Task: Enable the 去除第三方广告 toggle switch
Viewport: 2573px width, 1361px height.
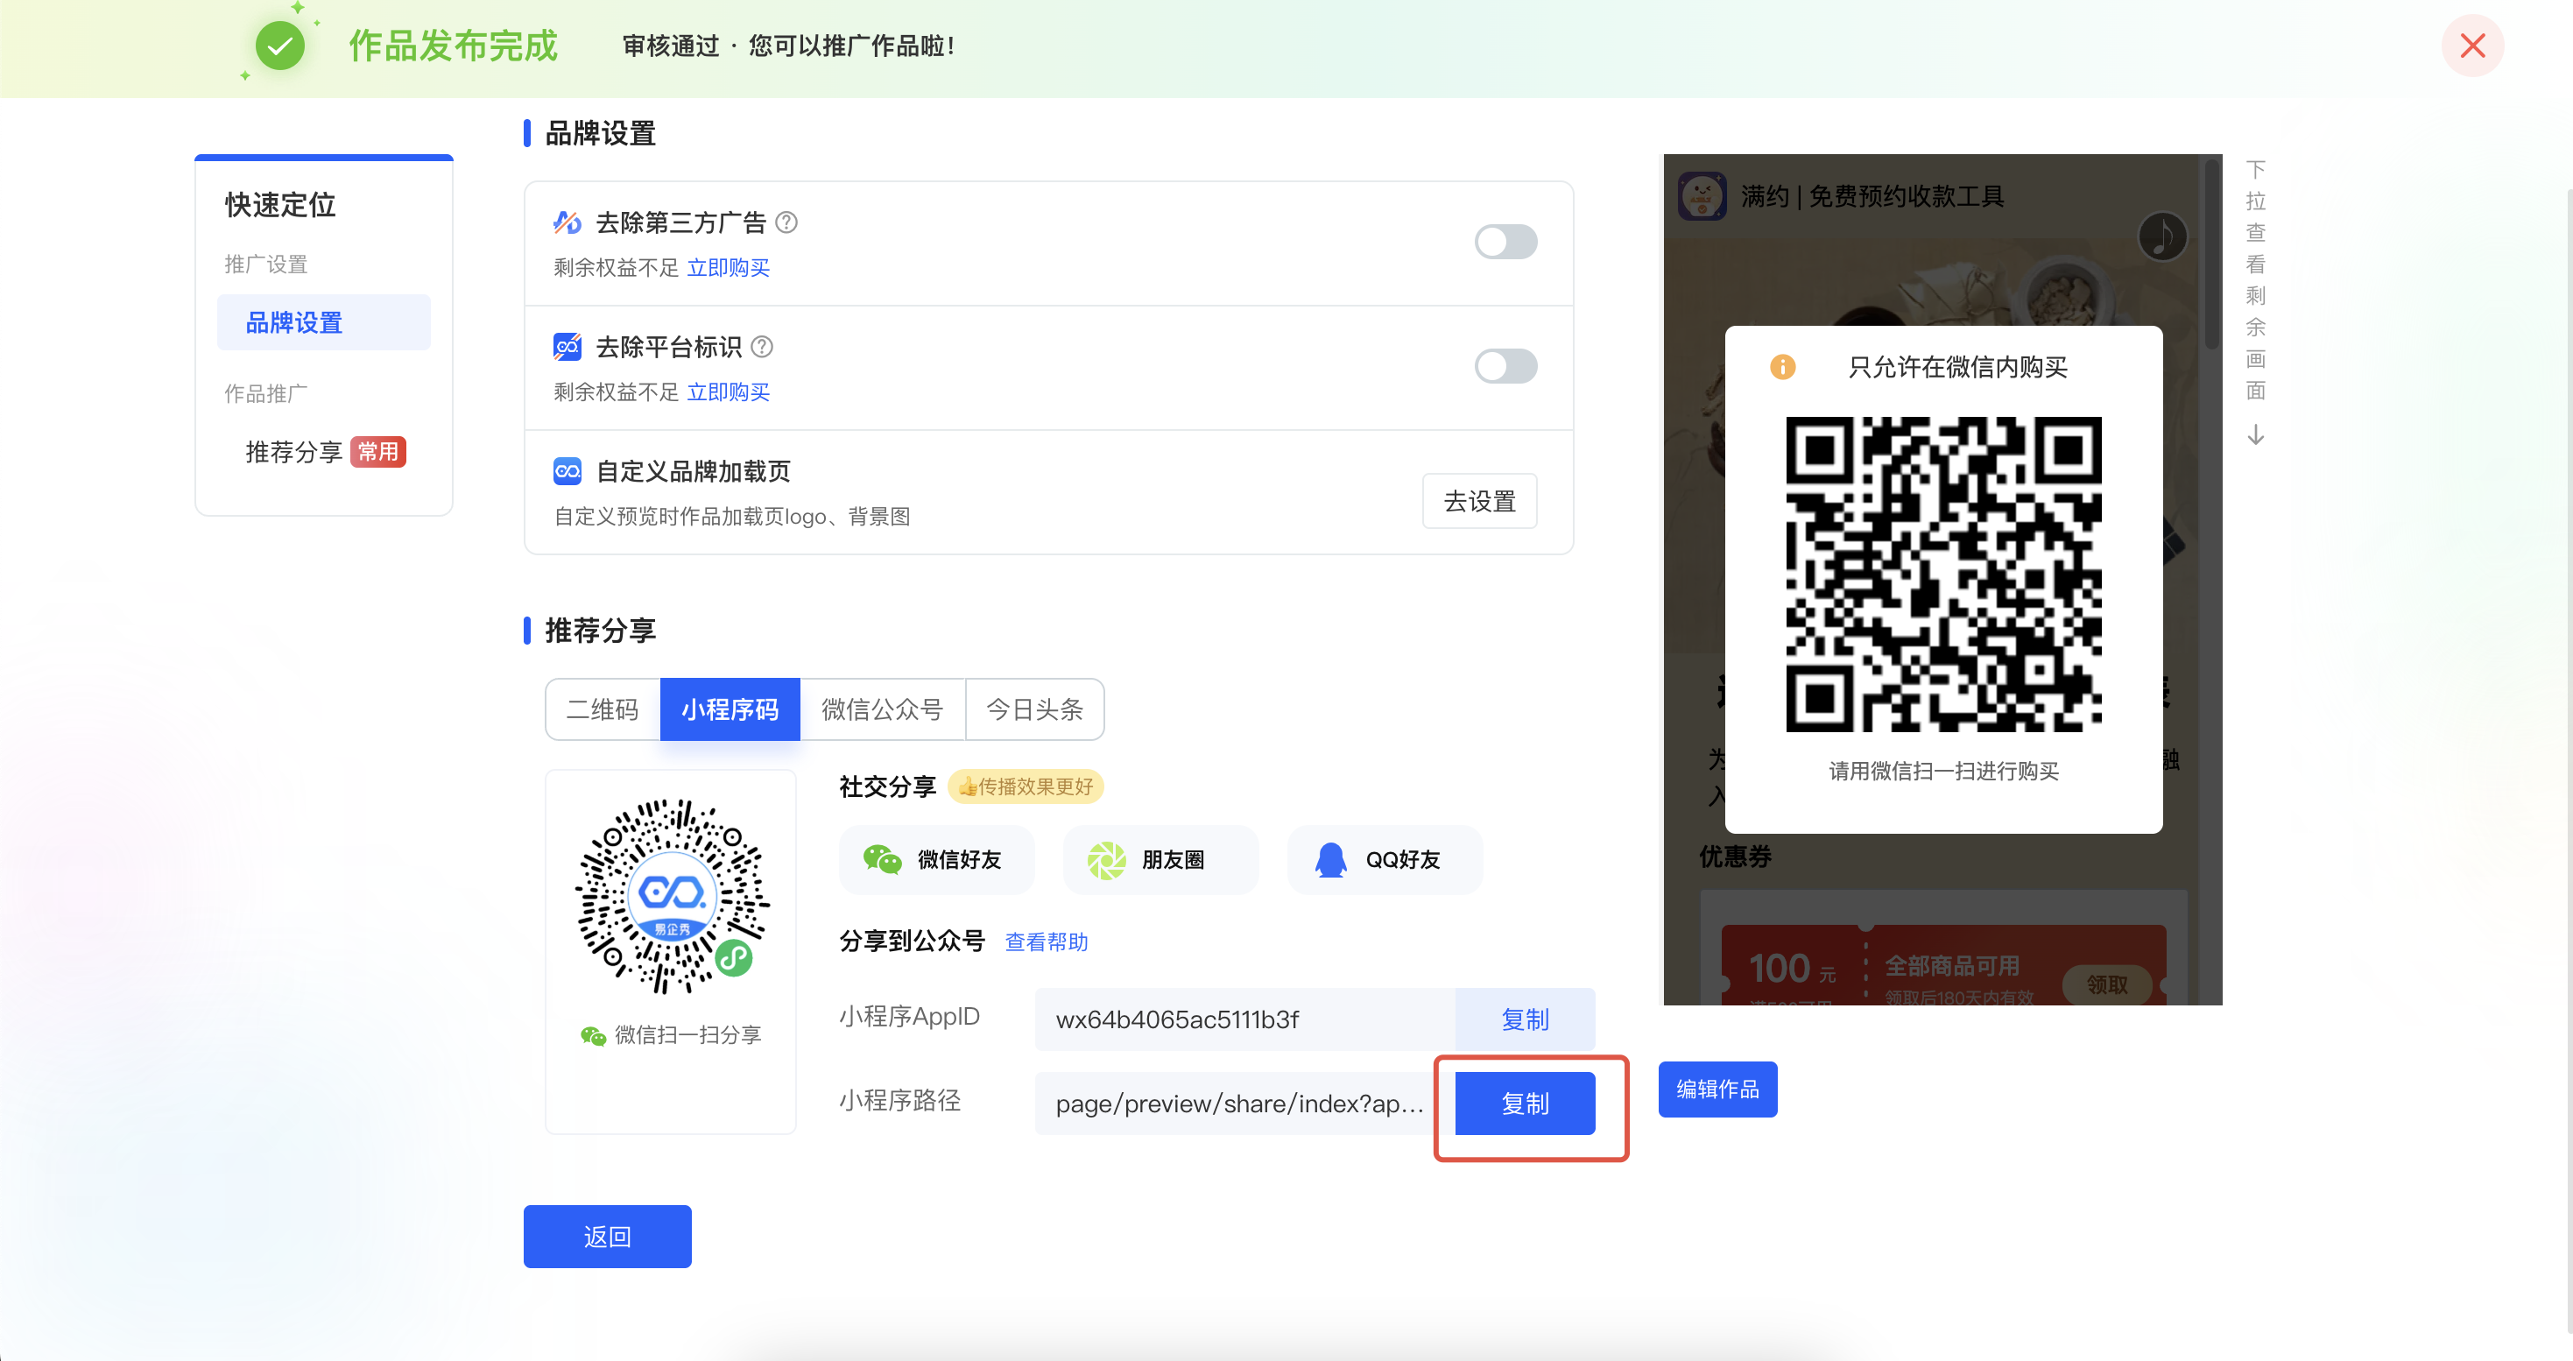Action: pos(1505,242)
